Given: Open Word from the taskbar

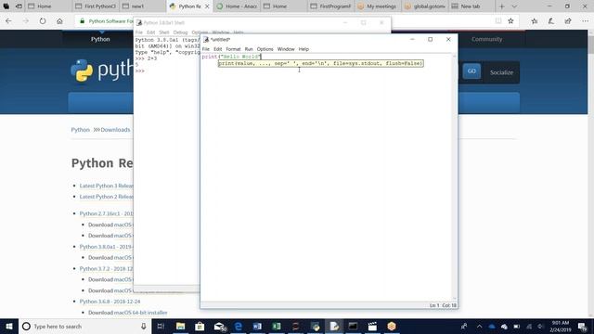Looking at the screenshot, I should pos(257,326).
